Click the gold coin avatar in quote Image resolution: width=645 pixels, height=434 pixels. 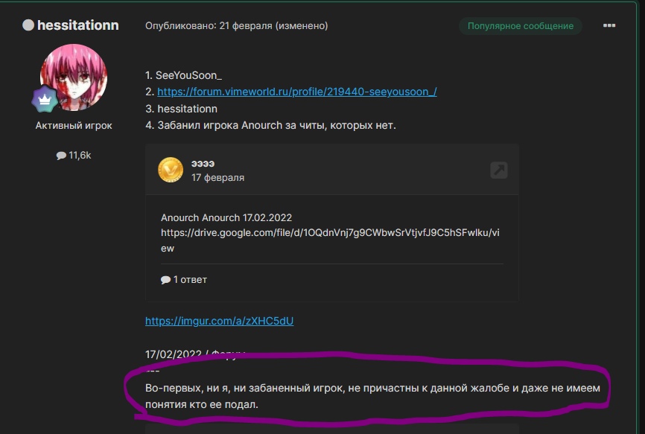(x=171, y=170)
